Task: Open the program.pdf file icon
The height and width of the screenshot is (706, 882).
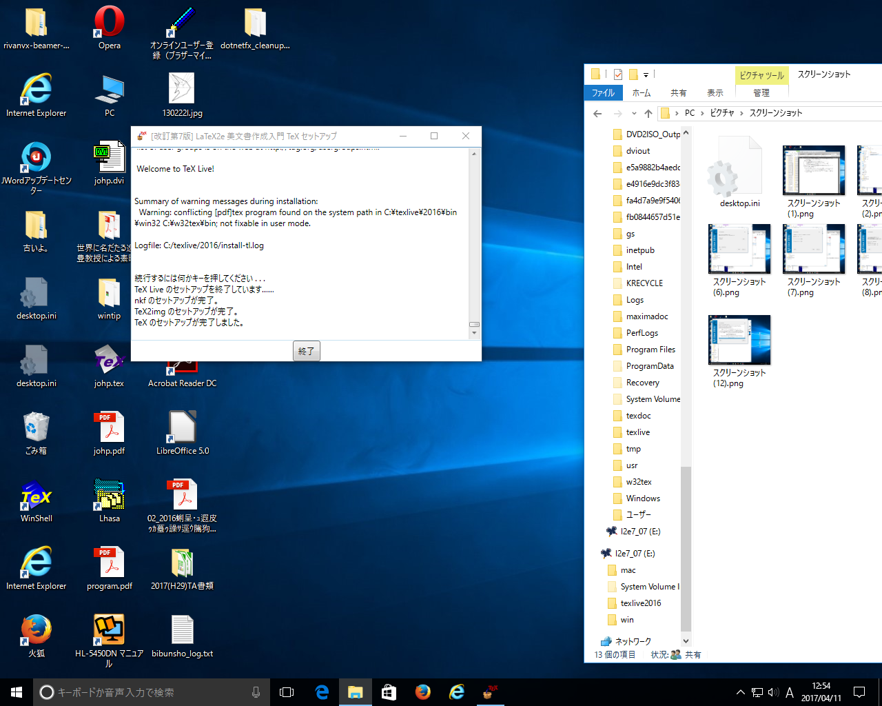Action: (x=110, y=569)
